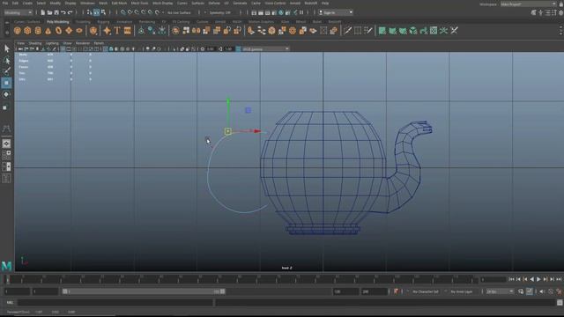Viewport: 564px width, 317px height.
Task: Open the frames-per-second rate dropdown
Action: tap(500, 291)
